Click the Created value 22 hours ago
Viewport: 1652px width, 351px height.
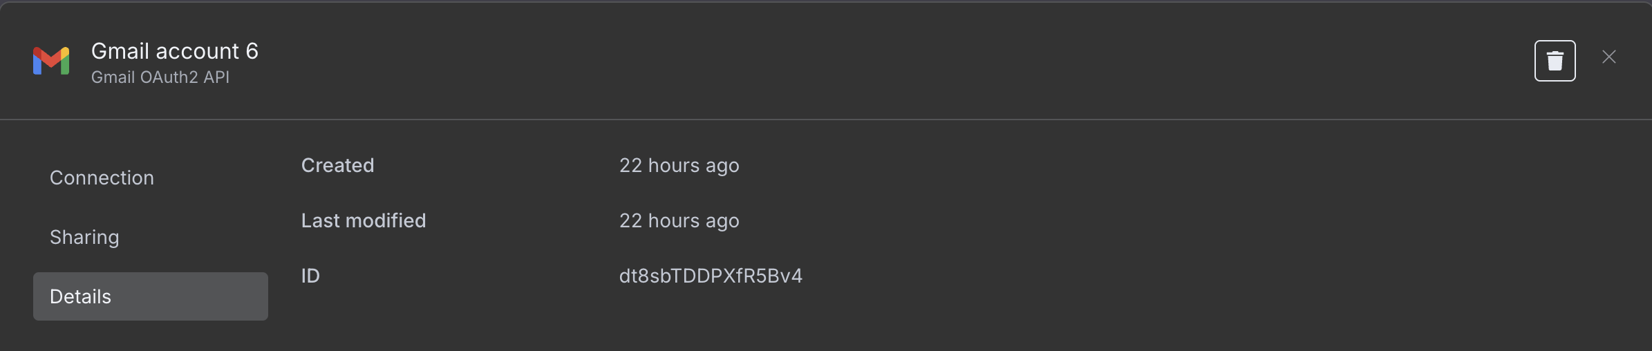(679, 166)
